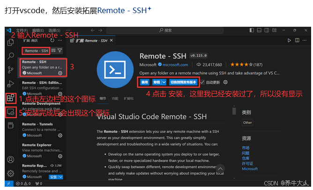
Task: Refresh the extensions marketplace list
Action: (52, 40)
